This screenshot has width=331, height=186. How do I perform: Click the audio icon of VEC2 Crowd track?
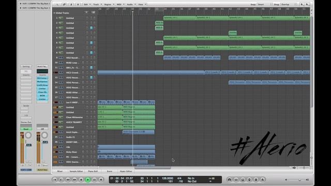[61, 72]
